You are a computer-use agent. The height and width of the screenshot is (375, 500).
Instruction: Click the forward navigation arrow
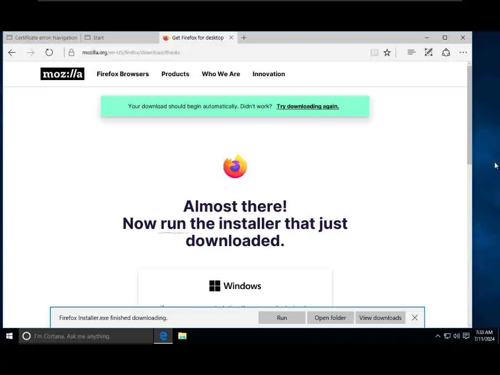(x=31, y=53)
